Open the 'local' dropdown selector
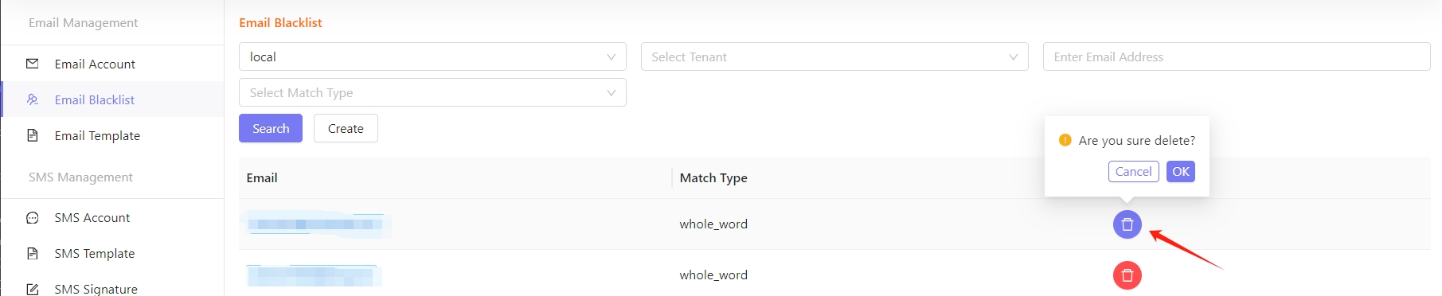This screenshot has height=296, width=1442. (x=432, y=56)
